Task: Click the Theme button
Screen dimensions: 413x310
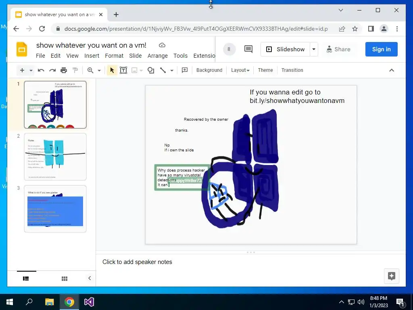Action: pos(265,70)
